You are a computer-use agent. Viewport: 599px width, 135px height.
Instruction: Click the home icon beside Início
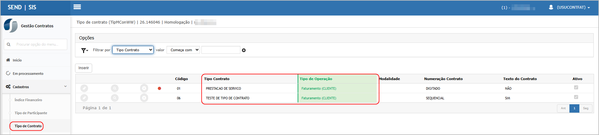click(8, 60)
